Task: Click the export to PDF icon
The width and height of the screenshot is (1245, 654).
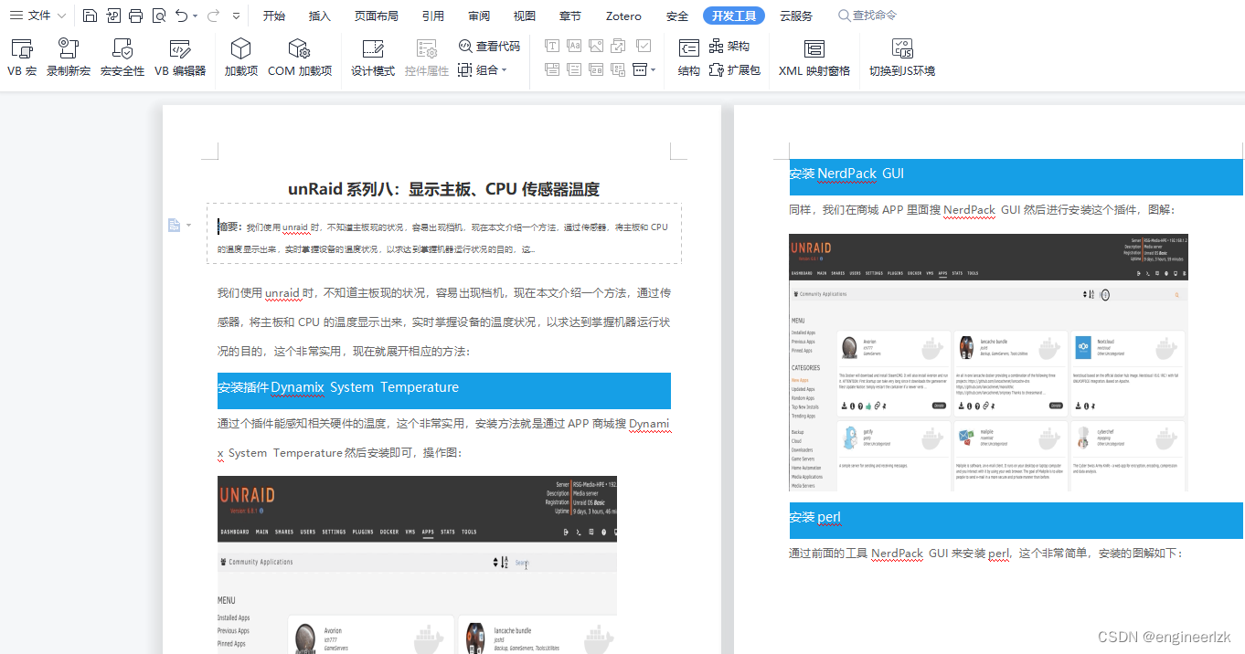Action: [113, 16]
